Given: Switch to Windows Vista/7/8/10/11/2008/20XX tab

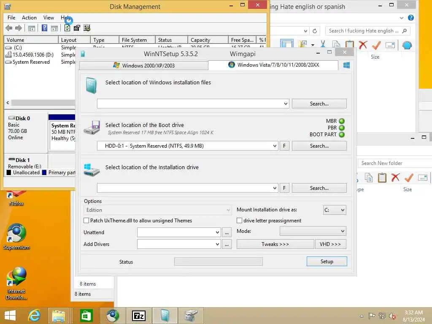Looking at the screenshot, I should (x=273, y=65).
